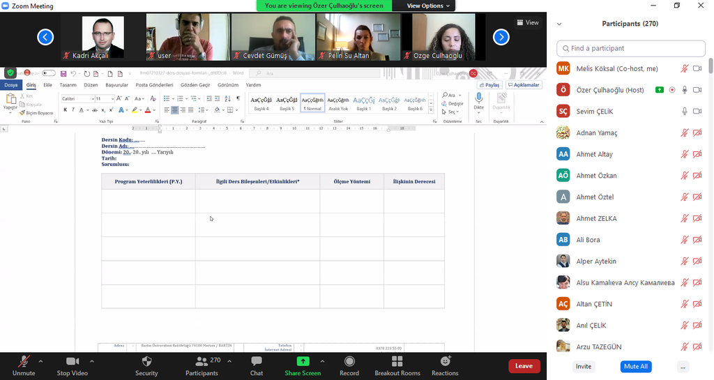Open the Dosya file tab

tap(11, 85)
